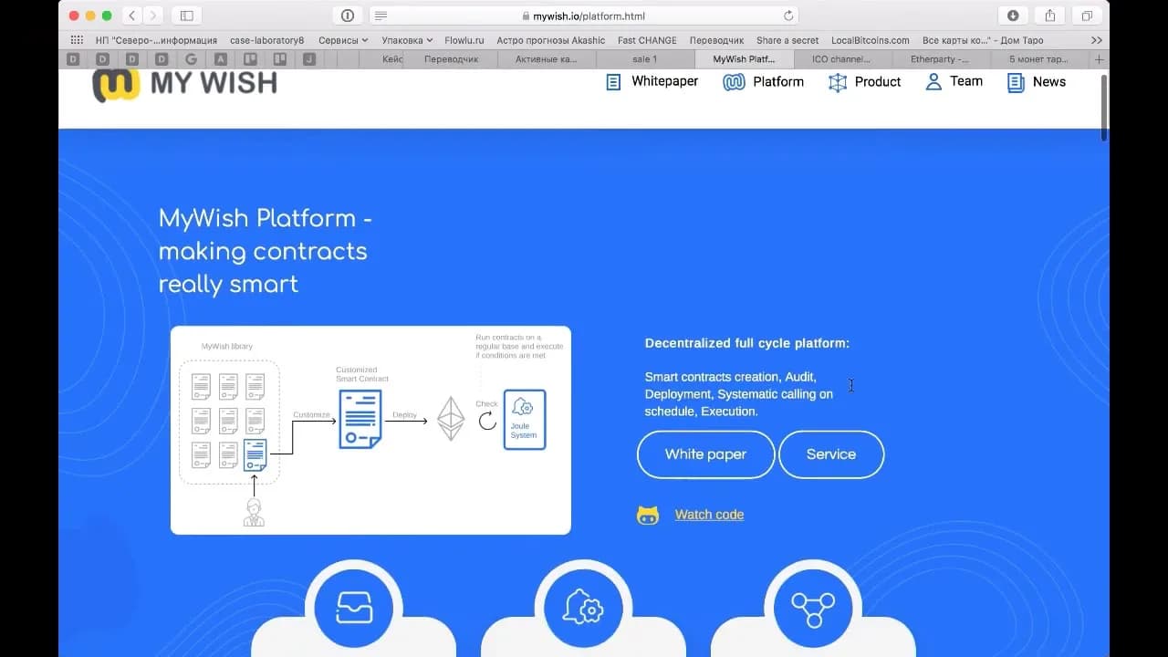Open the Safari downloads icon
The image size is (1168, 657).
coord(1013,16)
